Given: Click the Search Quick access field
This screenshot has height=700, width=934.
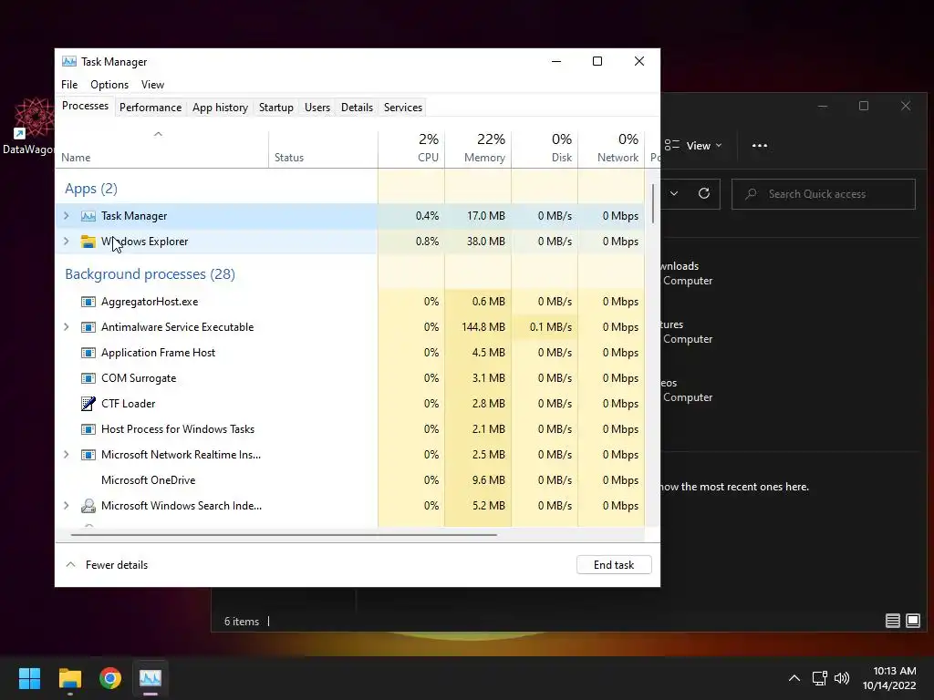Looking at the screenshot, I should (x=824, y=194).
